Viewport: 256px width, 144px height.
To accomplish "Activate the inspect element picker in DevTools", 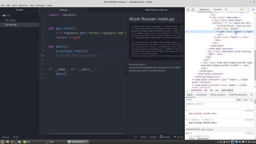I will pyautogui.click(x=188, y=10).
